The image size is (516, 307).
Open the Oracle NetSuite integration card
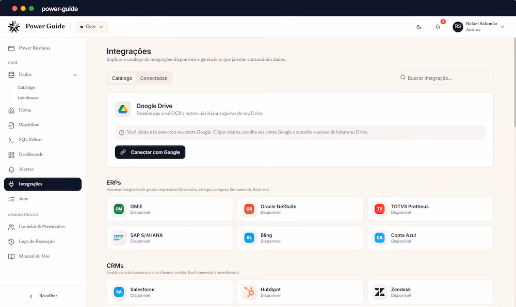click(x=300, y=209)
